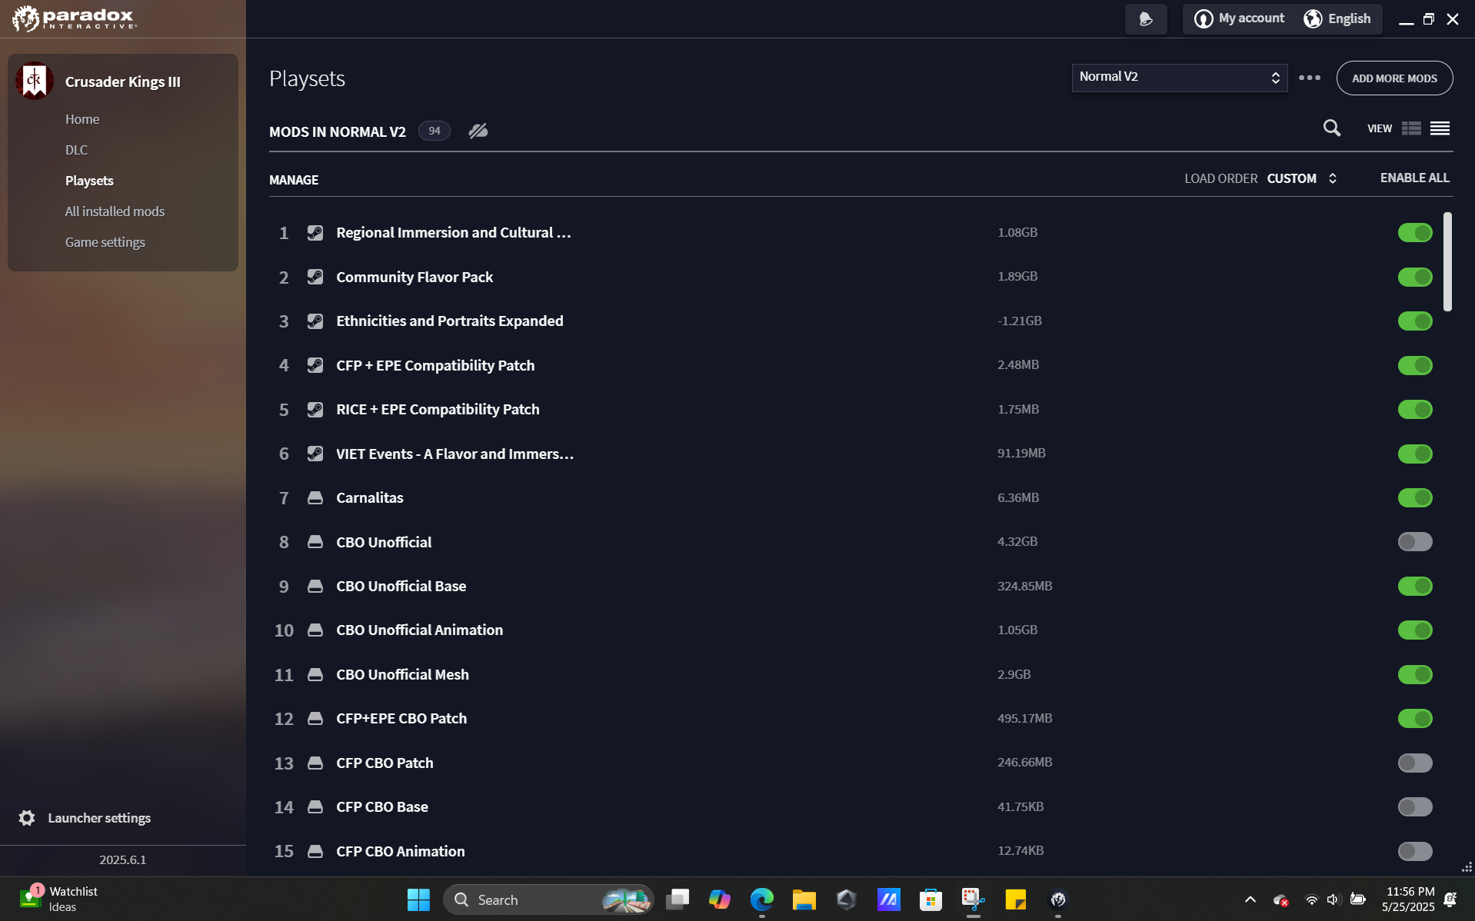Image resolution: width=1475 pixels, height=921 pixels.
Task: Click the Steam icon beside Ethnicities and Portraits Expanded
Action: pyautogui.click(x=315, y=321)
